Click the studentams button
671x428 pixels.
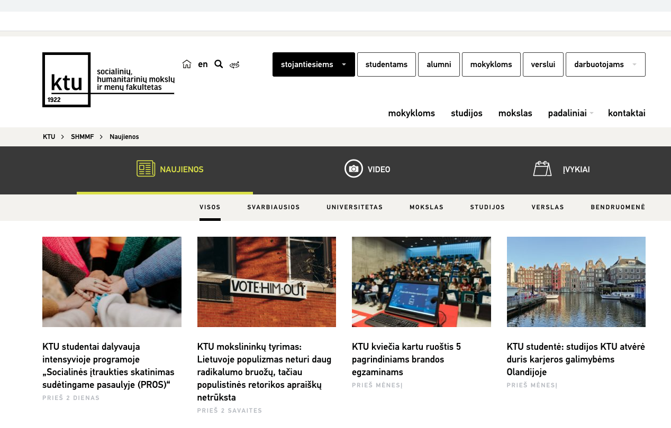point(386,64)
